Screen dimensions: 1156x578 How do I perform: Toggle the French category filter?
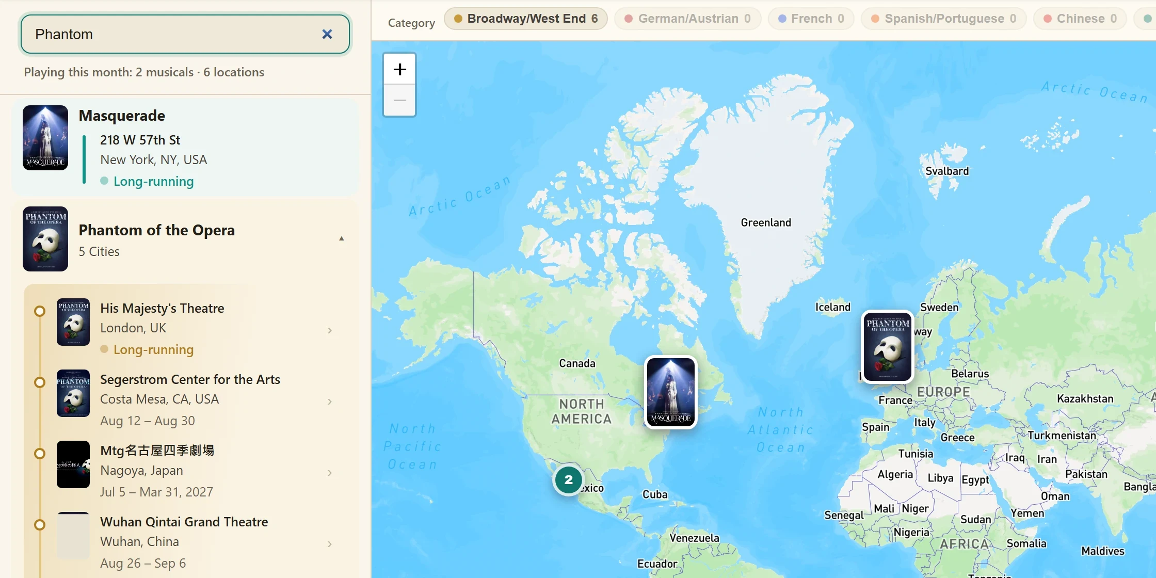click(x=811, y=19)
